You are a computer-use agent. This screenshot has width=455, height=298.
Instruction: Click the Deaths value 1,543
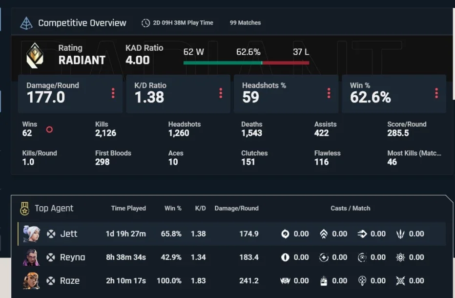[x=251, y=133]
